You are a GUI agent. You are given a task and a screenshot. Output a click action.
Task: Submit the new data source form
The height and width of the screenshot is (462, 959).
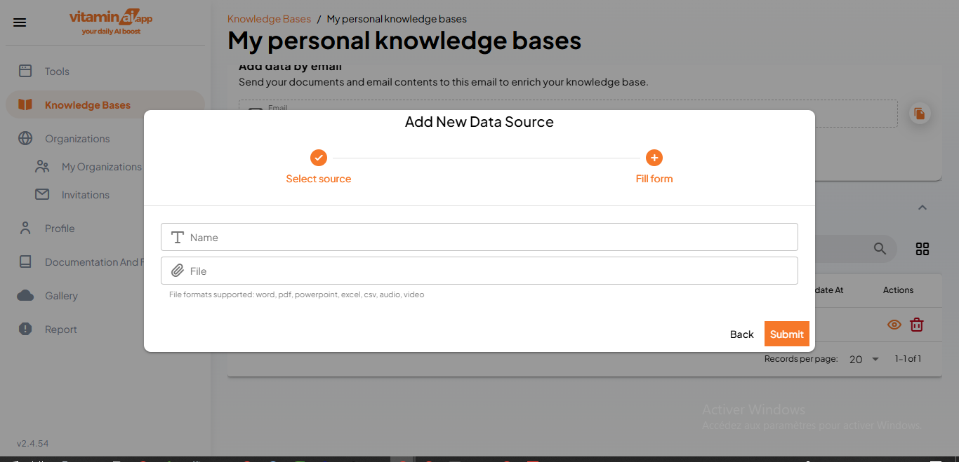tap(786, 334)
